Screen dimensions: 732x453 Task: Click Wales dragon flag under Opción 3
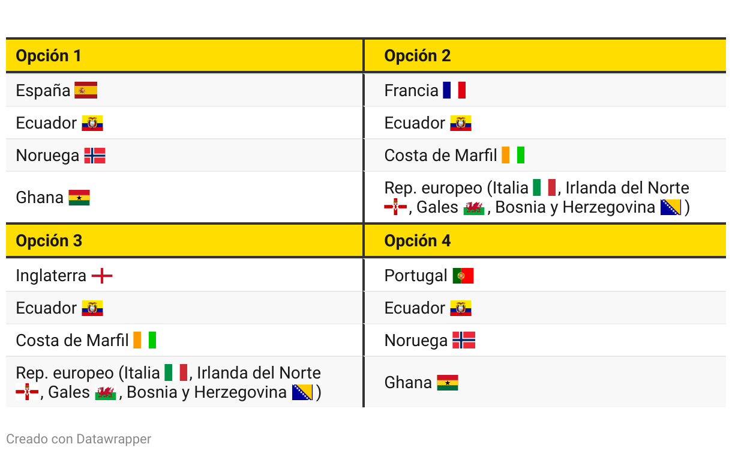click(x=106, y=393)
